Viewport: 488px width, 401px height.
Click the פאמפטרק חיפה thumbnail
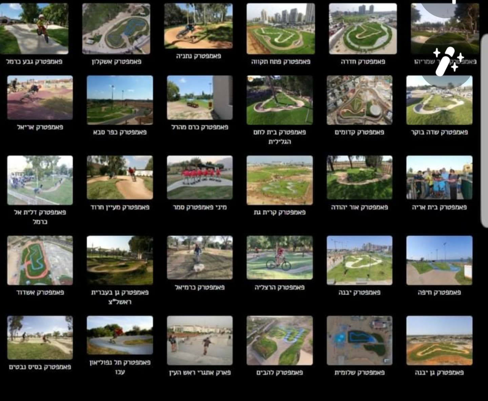(x=439, y=260)
